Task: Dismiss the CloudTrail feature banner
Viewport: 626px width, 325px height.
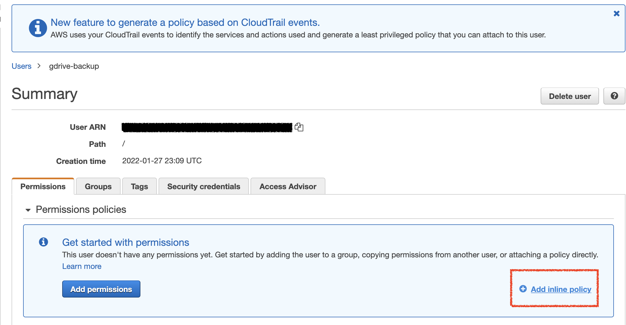Action: (616, 13)
